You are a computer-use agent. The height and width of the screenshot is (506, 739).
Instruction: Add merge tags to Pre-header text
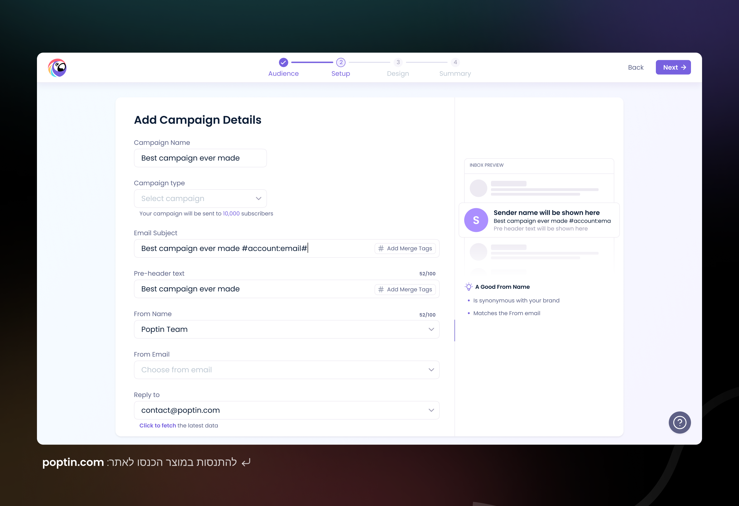(405, 289)
